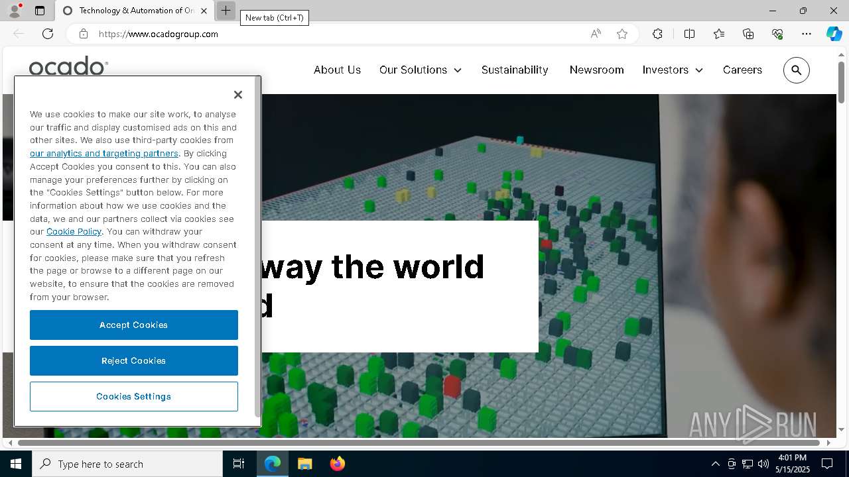Open the clock showing 4:01 PM
The image size is (849, 477).
tap(793, 464)
